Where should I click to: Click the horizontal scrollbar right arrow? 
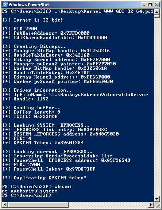[151, 205]
